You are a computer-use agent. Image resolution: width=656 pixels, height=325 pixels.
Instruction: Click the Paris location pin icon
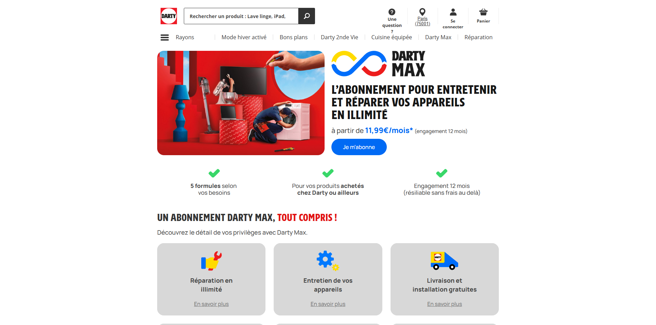pos(422,12)
